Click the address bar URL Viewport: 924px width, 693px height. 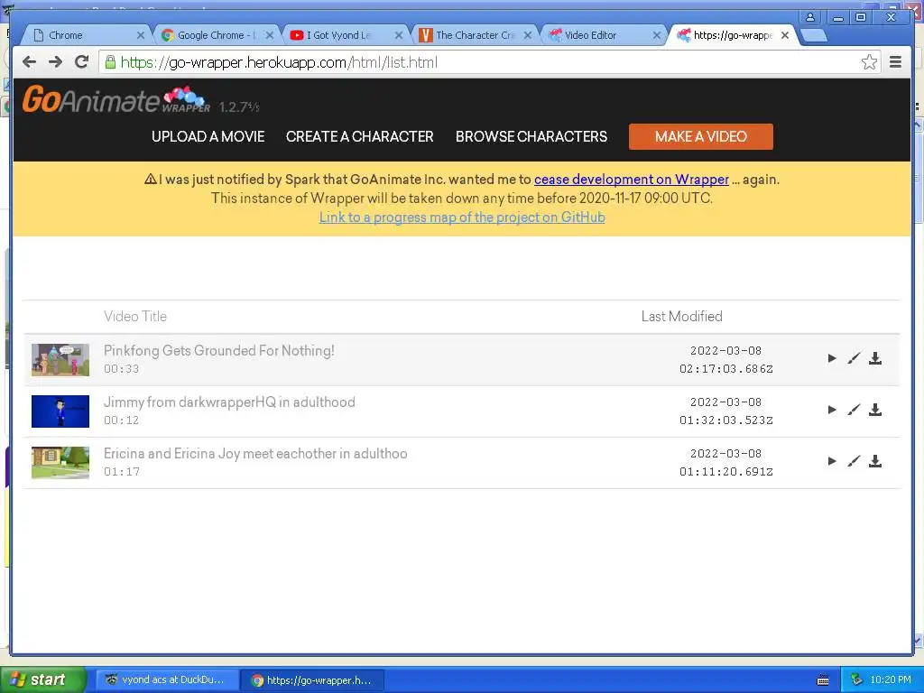(x=279, y=62)
